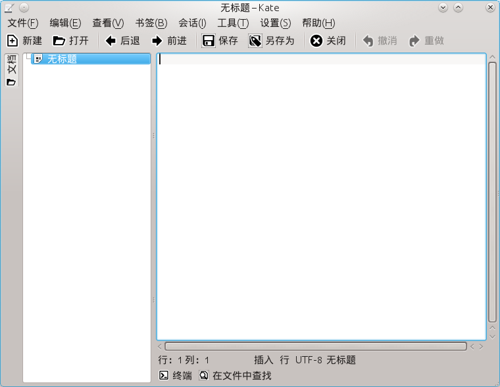Screen dimensions: 500x387
Task: Click the 打开 (Open) folder icon
Action: click(x=59, y=41)
